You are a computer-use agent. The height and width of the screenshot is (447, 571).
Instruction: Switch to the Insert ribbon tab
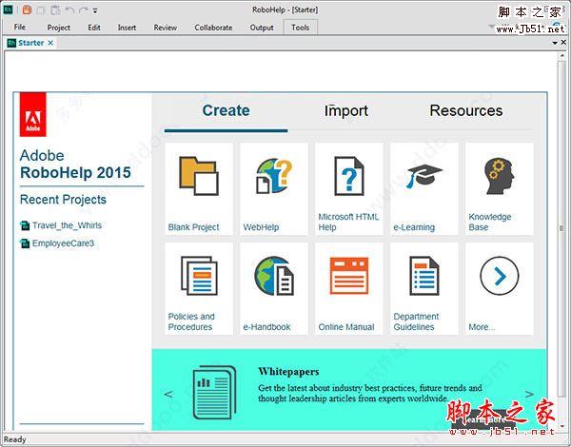click(127, 28)
